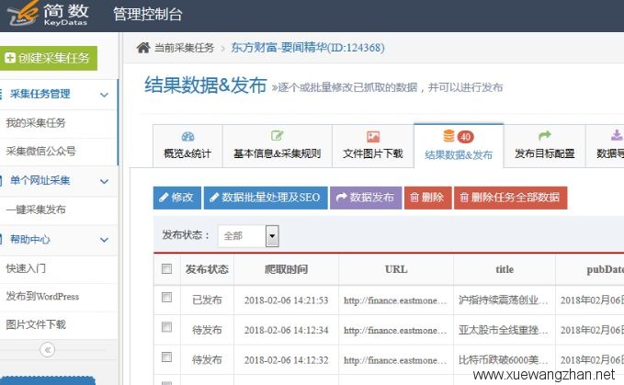Open the 发布目标配置 tab
The image size is (624, 385).
pos(544,145)
